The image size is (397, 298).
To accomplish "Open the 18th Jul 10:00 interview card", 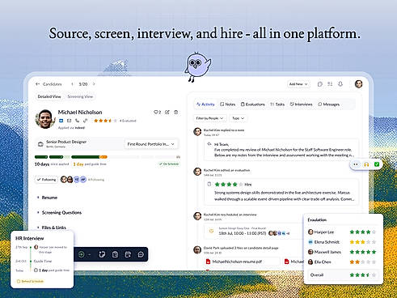I will (253, 231).
